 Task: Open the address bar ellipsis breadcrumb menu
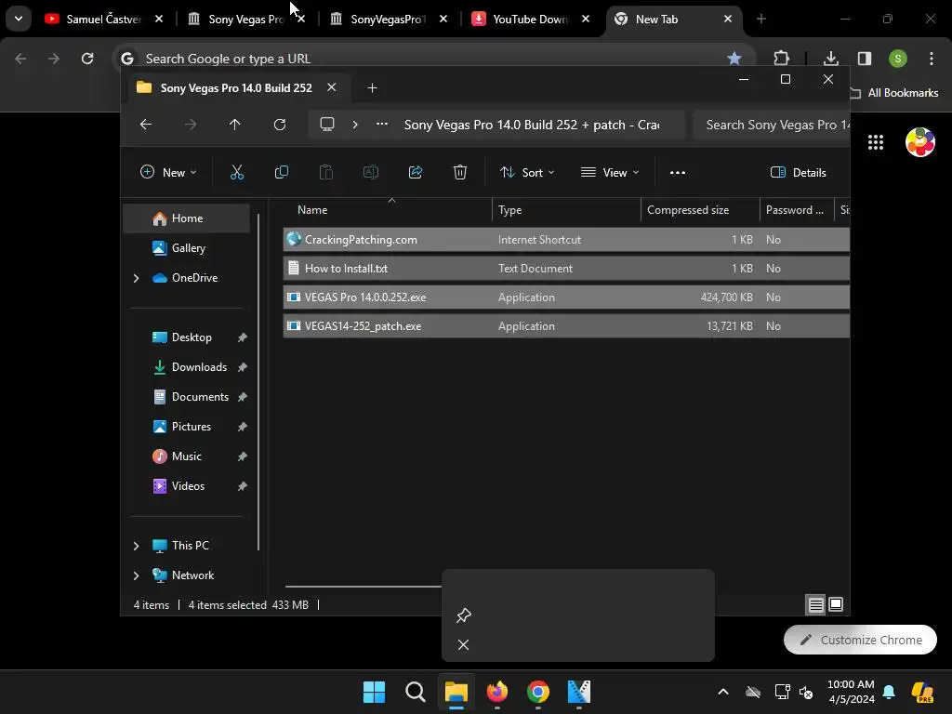click(382, 124)
